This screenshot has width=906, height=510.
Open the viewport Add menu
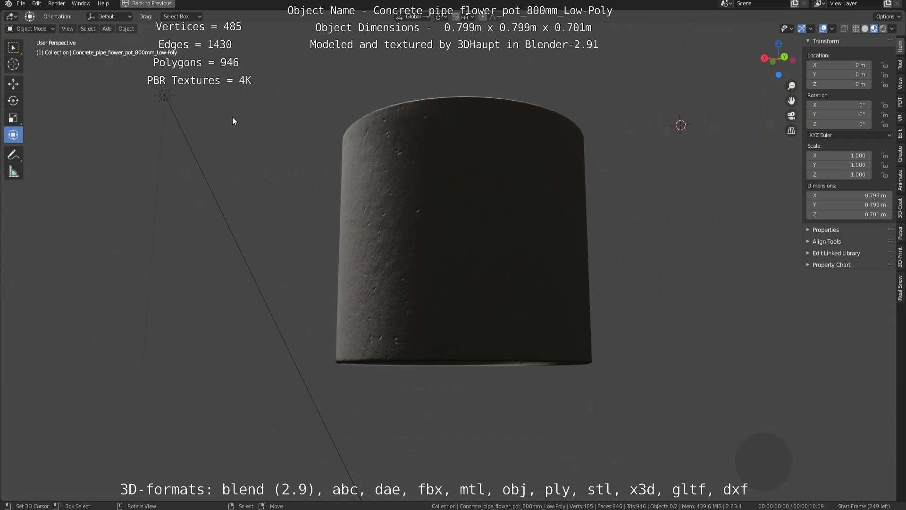[x=107, y=29]
